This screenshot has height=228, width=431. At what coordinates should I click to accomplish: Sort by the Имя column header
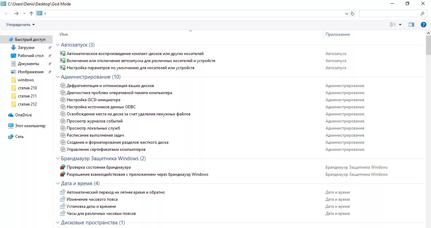[64, 34]
